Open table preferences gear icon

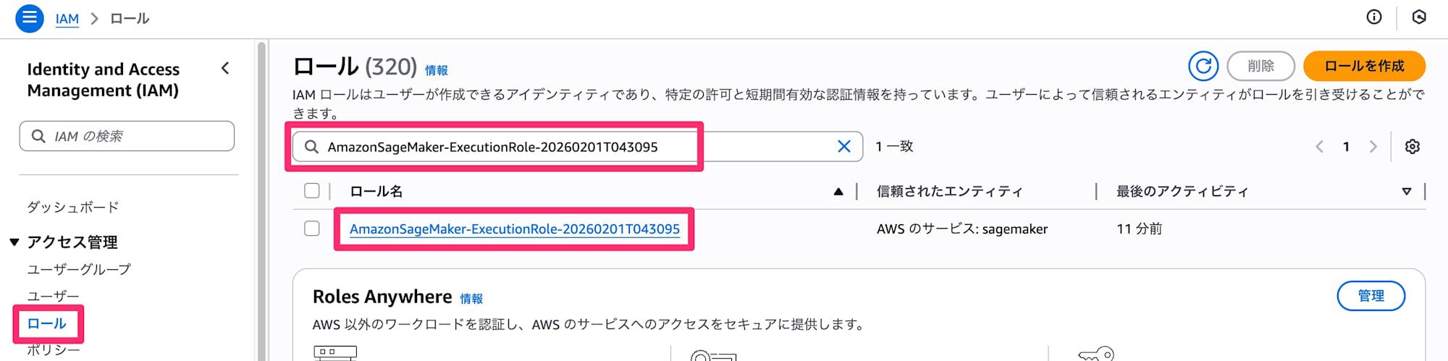1412,147
